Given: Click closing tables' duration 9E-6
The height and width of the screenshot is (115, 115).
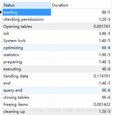Looking at the screenshot, I should point(81,97).
